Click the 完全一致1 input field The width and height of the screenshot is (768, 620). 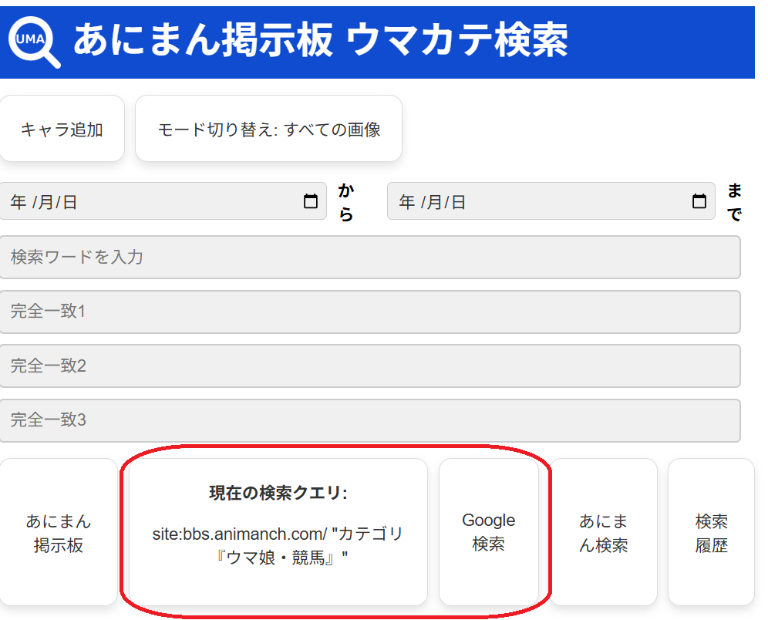370,312
